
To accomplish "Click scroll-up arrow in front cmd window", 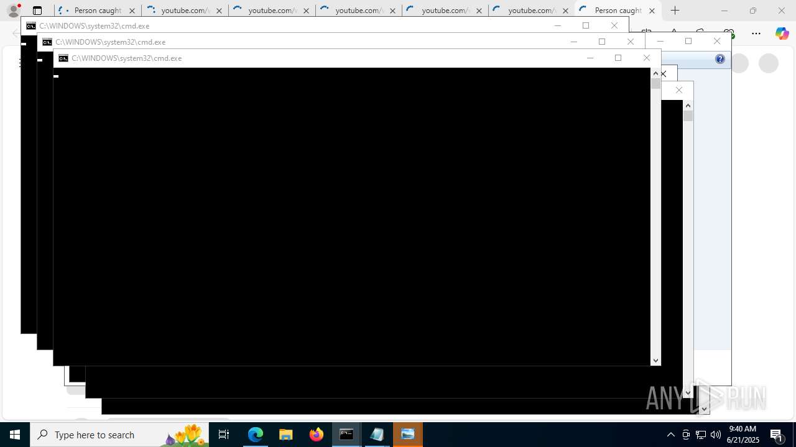I will (655, 73).
